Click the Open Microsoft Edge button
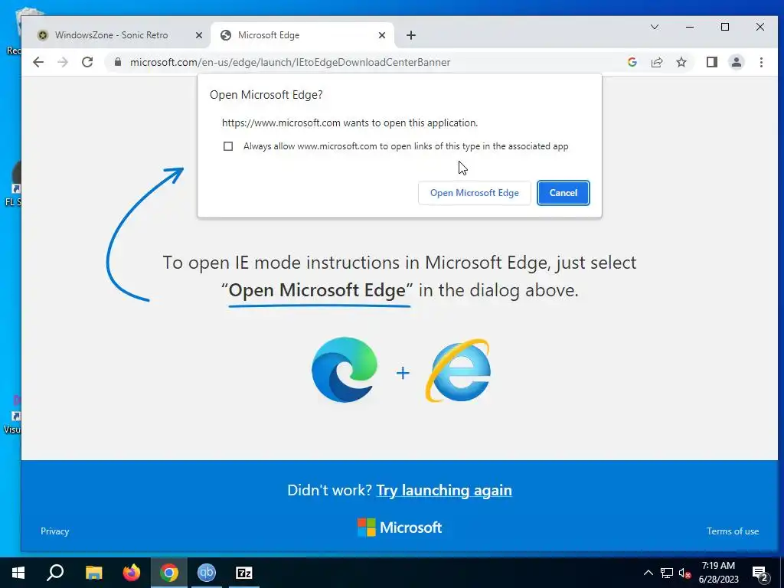This screenshot has height=588, width=784. pos(475,192)
